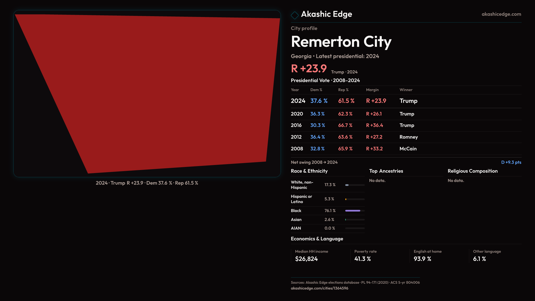The height and width of the screenshot is (301, 535).
Task: Click the White, non-Hispanic percentage bar
Action: coord(354,185)
